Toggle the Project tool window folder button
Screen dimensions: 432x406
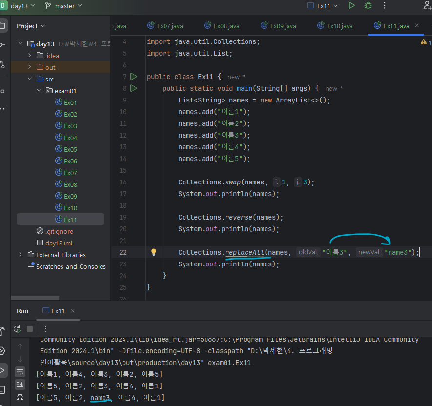3,26
